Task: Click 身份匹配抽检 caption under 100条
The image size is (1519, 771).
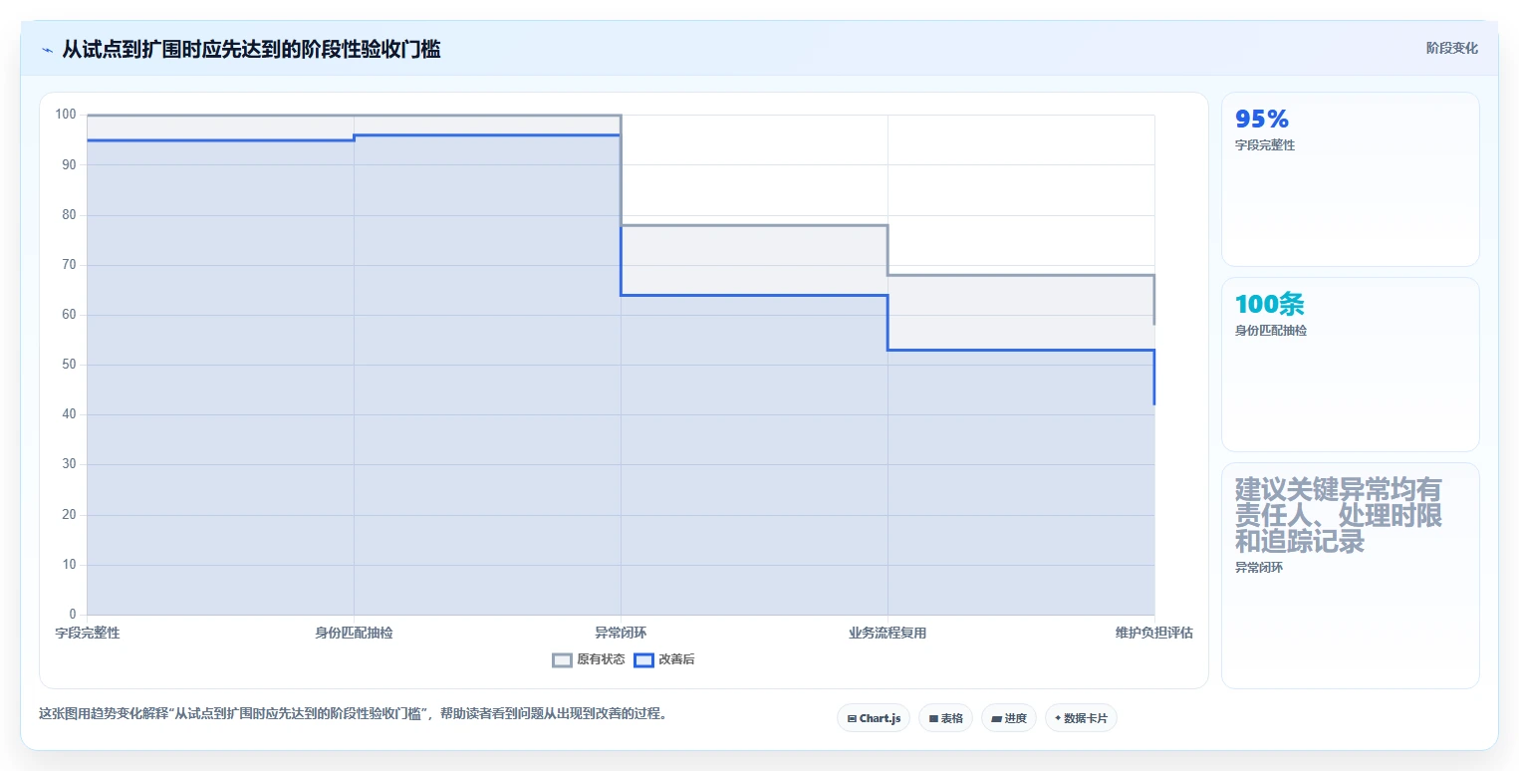Action: (x=1271, y=331)
